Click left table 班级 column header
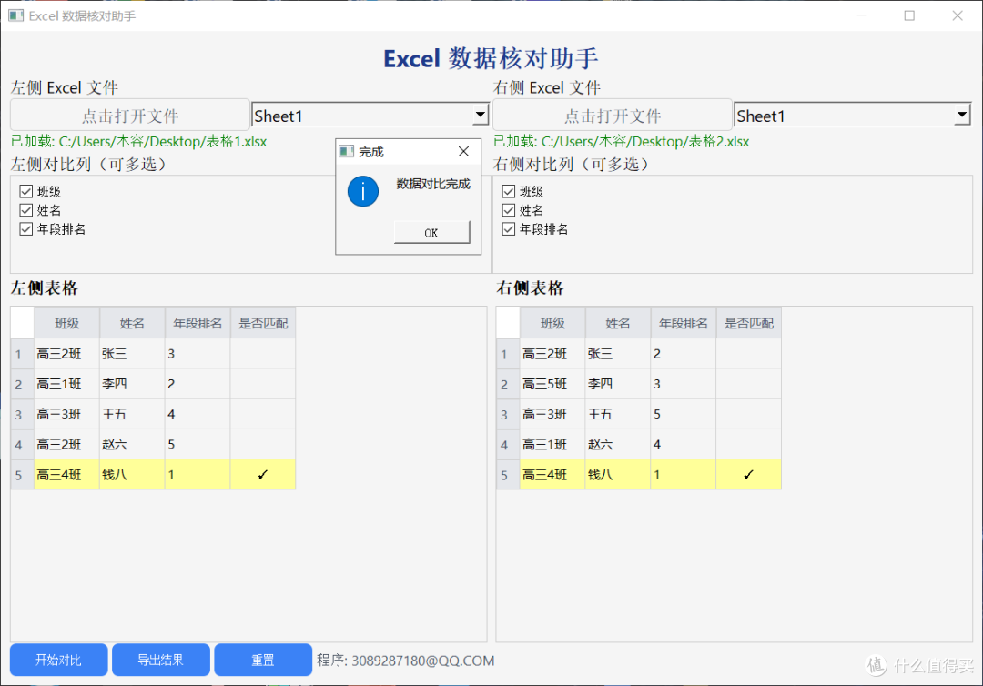 coord(66,323)
